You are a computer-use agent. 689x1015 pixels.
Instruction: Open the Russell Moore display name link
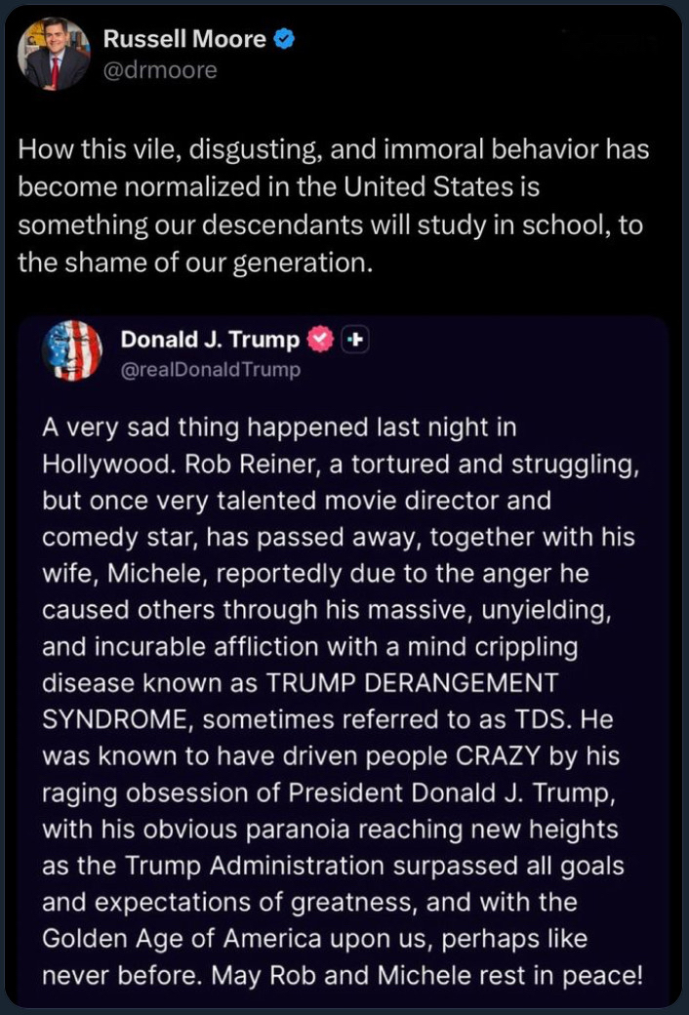(184, 40)
